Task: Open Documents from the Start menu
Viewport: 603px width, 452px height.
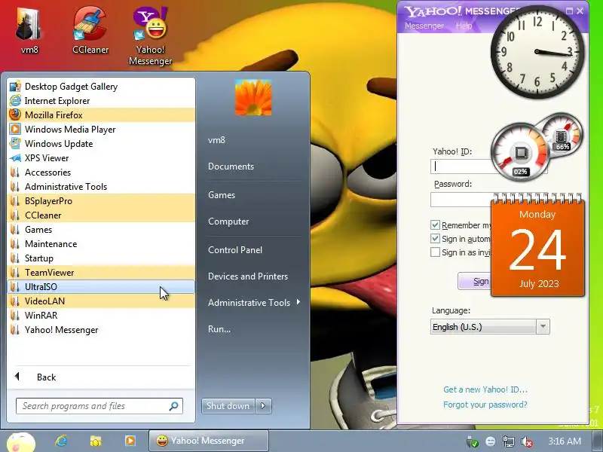Action: pos(231,166)
